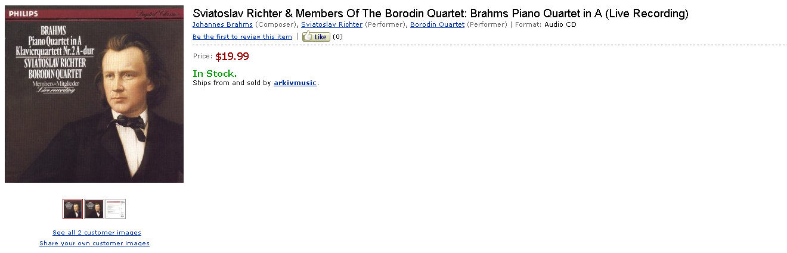Click the like count (0)
Screen dimensions: 787x253
(337, 37)
